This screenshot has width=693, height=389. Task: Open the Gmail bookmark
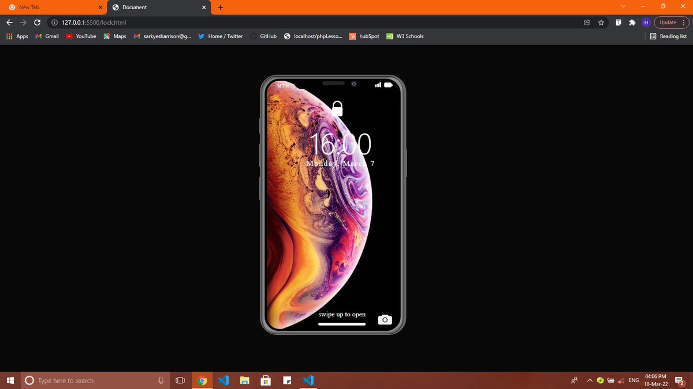(x=47, y=36)
